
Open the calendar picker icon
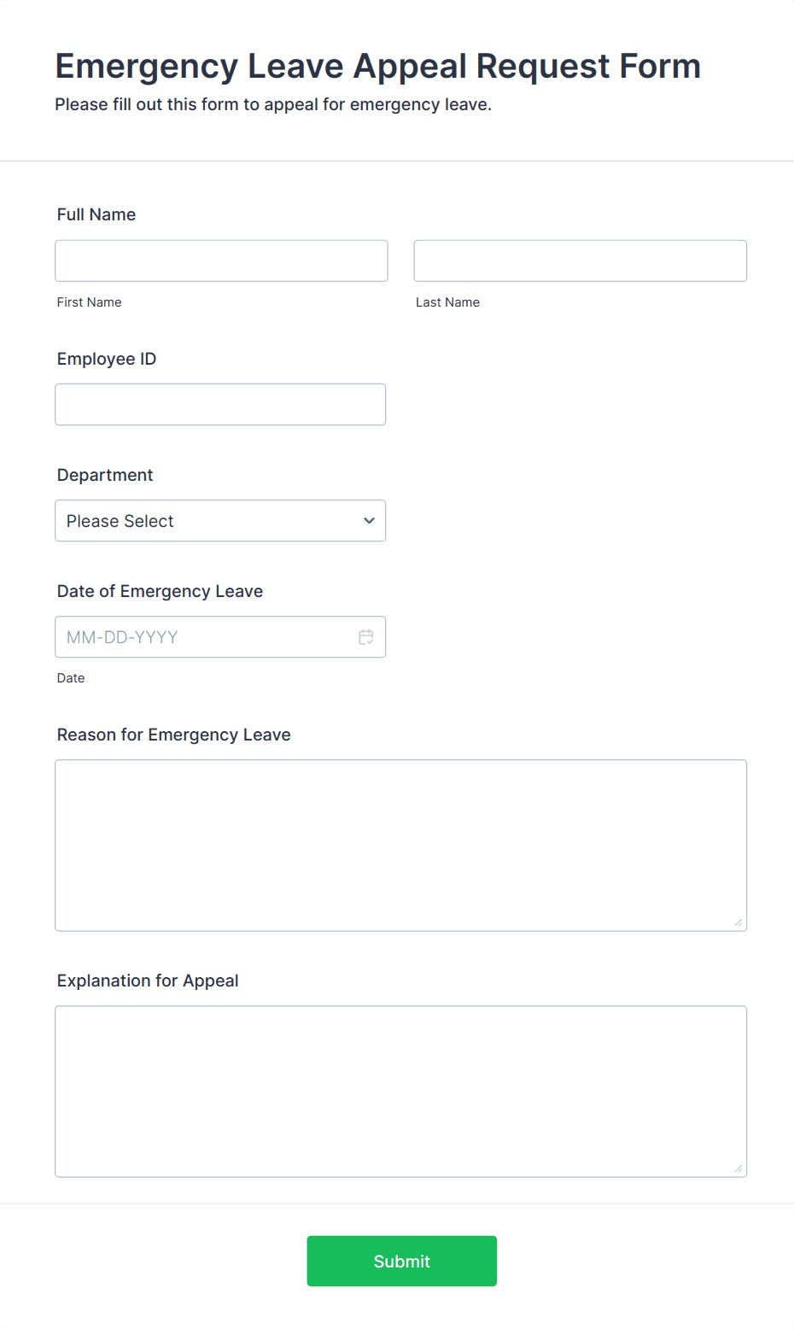click(366, 637)
